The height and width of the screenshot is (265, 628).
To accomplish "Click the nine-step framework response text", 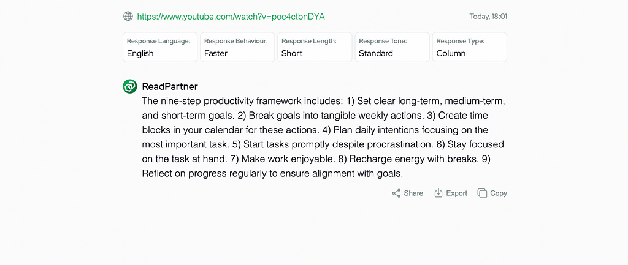I will click(x=323, y=137).
